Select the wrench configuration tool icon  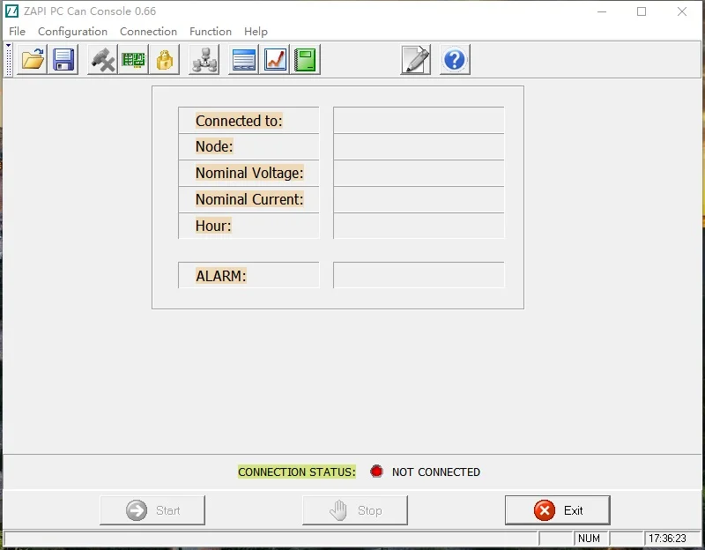click(x=103, y=59)
